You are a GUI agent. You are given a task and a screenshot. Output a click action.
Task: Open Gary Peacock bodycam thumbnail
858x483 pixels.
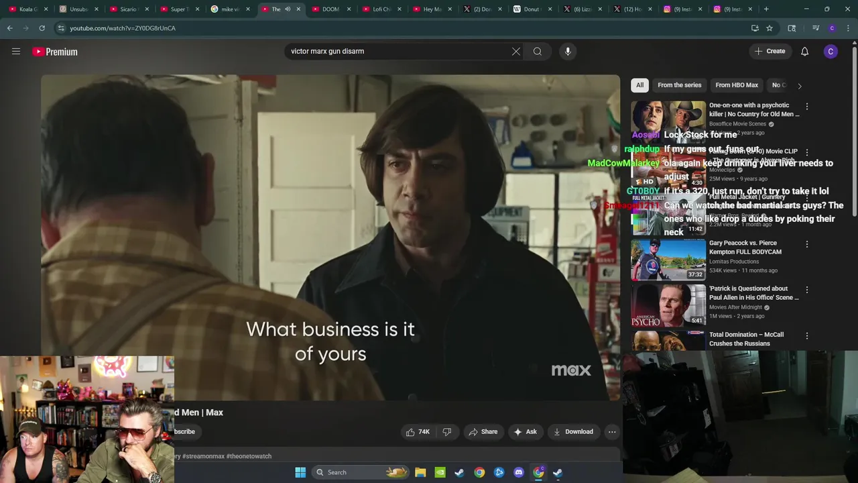[x=668, y=260]
